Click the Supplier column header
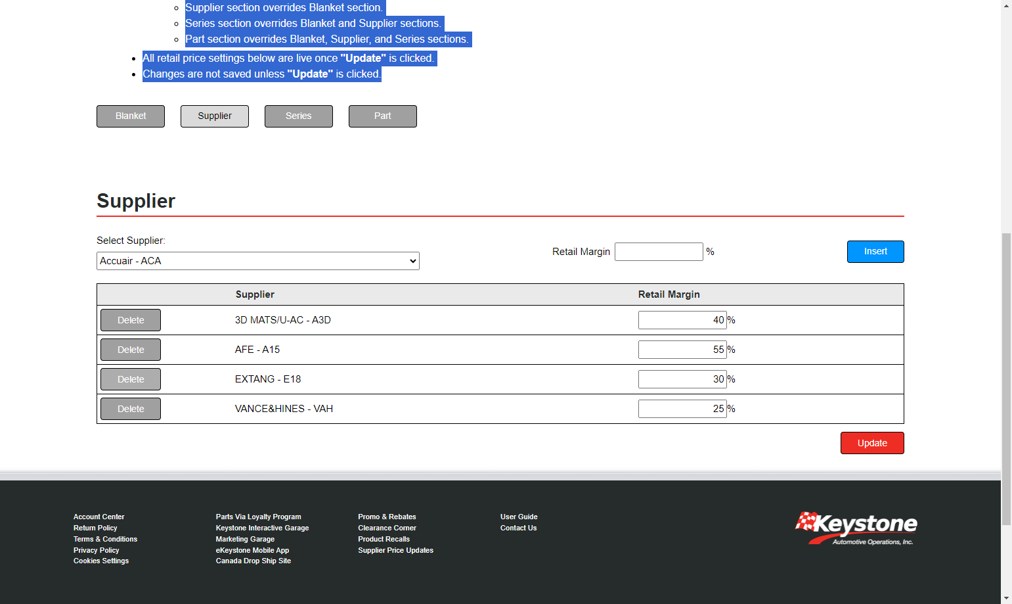 (x=255, y=294)
